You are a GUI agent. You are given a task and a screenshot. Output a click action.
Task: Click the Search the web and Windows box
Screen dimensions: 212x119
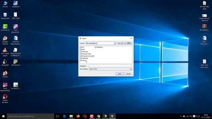[30, 116]
